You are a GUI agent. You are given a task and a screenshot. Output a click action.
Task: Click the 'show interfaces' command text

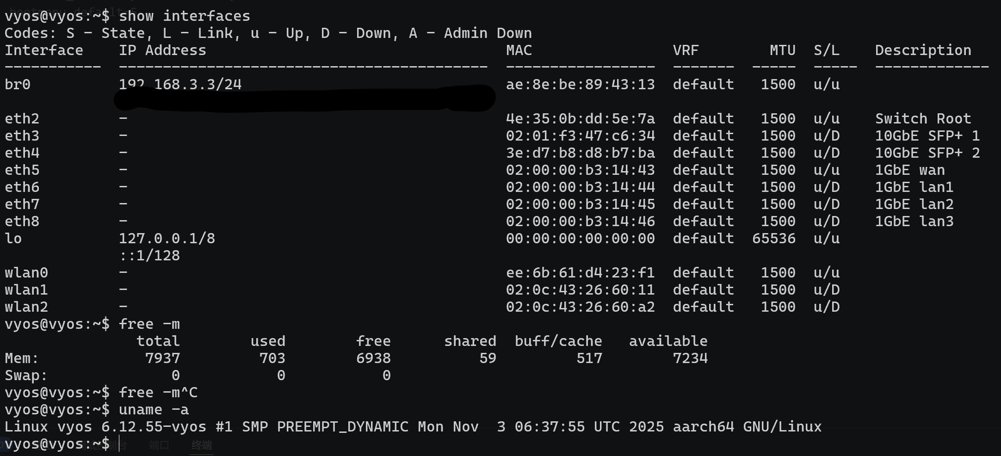click(184, 16)
